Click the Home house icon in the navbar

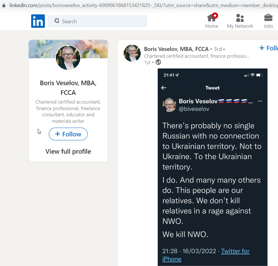[x=212, y=18]
